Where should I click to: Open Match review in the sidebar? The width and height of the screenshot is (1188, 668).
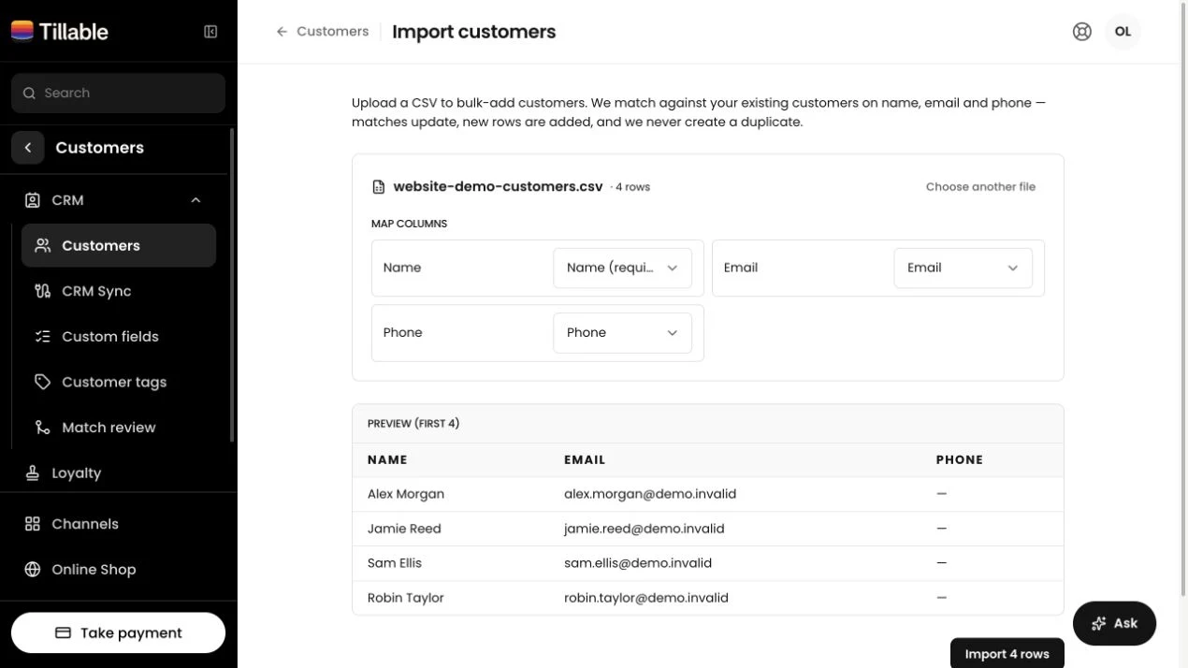click(119, 428)
